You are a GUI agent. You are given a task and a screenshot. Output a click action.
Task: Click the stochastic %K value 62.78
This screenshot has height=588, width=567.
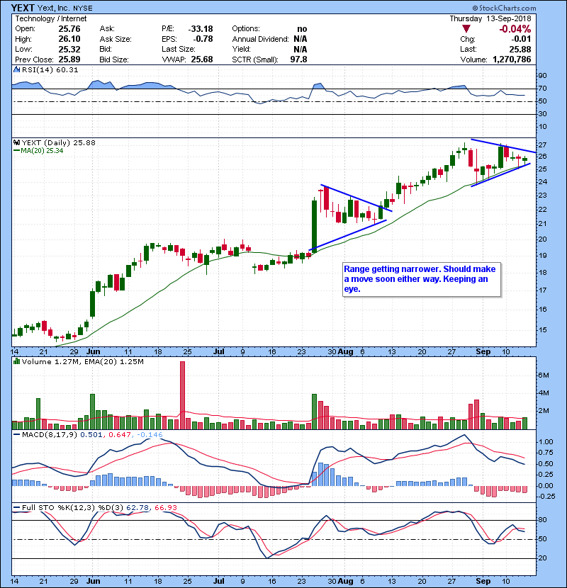click(x=137, y=508)
